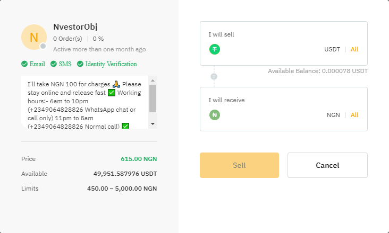Click the Email verified checkmark icon
Viewport: 389px width, 233px height.
click(24, 64)
